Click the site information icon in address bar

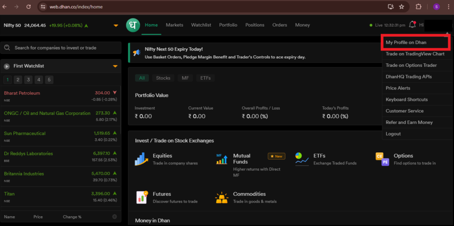coord(43,7)
